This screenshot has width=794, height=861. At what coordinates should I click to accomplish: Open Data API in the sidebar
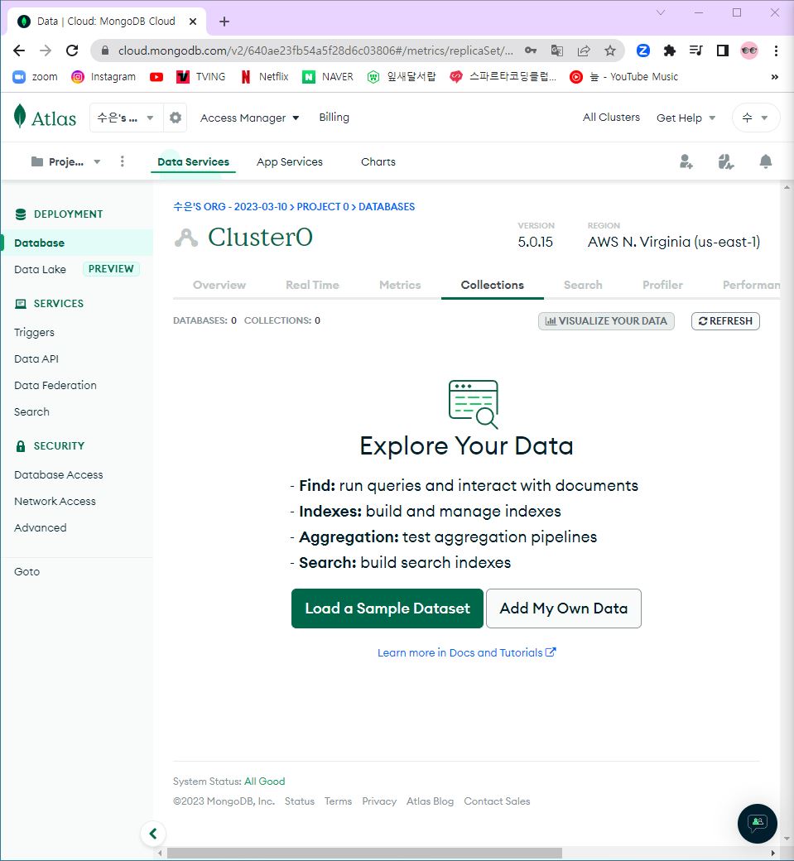(x=36, y=358)
